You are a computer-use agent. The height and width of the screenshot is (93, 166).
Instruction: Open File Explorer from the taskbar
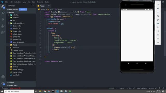pos(40,91)
